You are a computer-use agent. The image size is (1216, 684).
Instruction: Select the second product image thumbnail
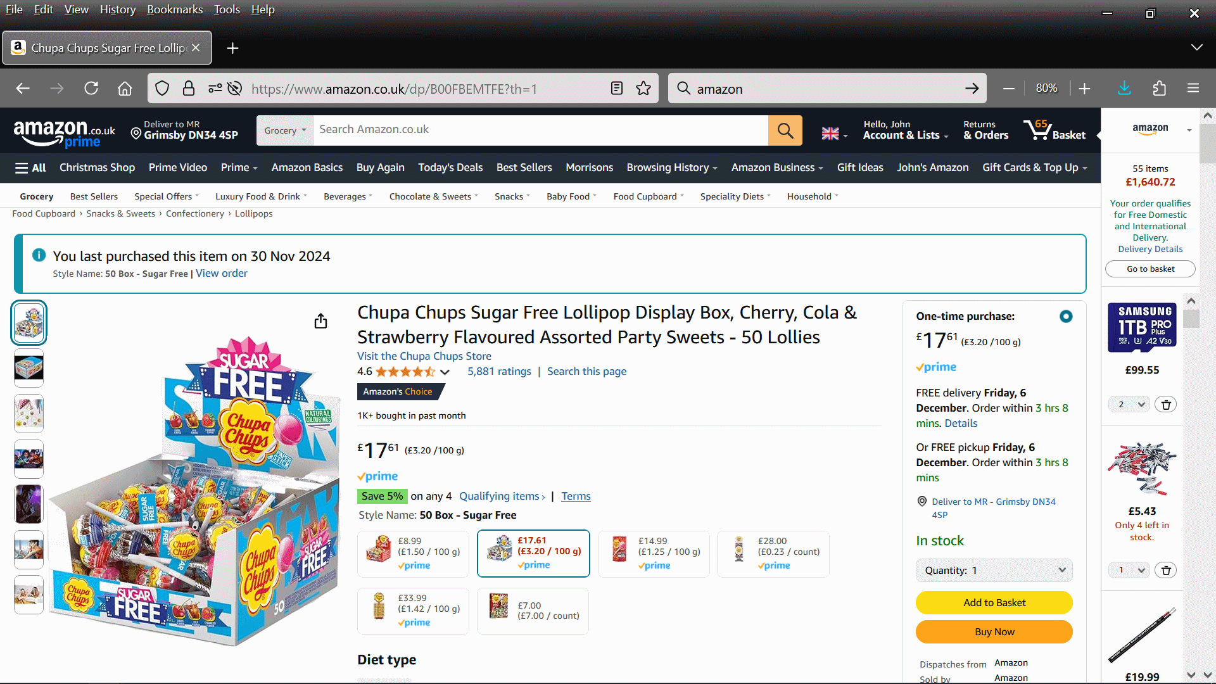[29, 368]
